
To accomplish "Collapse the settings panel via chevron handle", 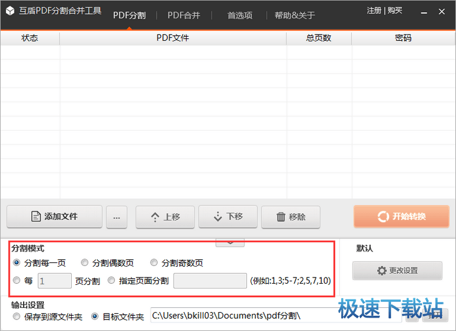I will pyautogui.click(x=230, y=242).
